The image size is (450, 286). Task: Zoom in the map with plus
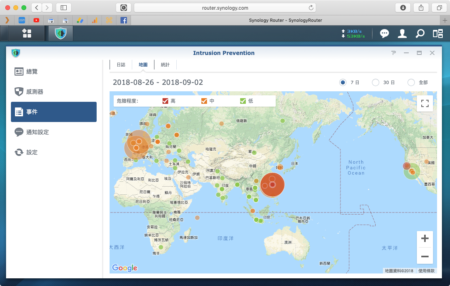tap(425, 238)
